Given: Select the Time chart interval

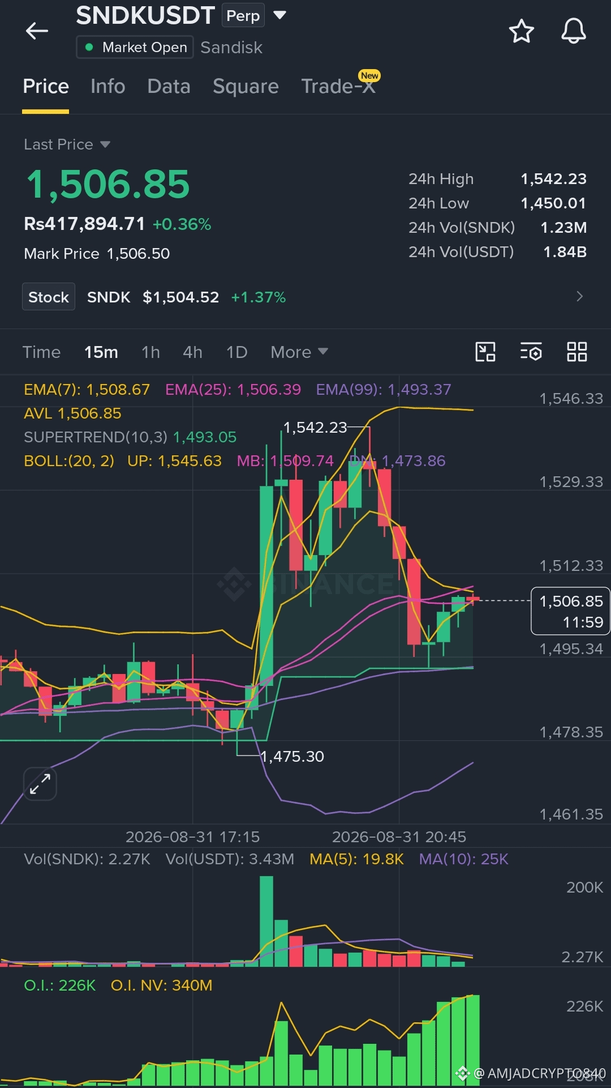Looking at the screenshot, I should 41,352.
